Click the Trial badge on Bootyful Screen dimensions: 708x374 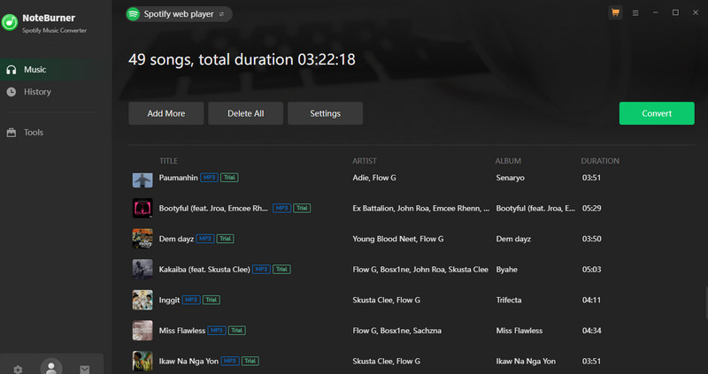tap(302, 208)
